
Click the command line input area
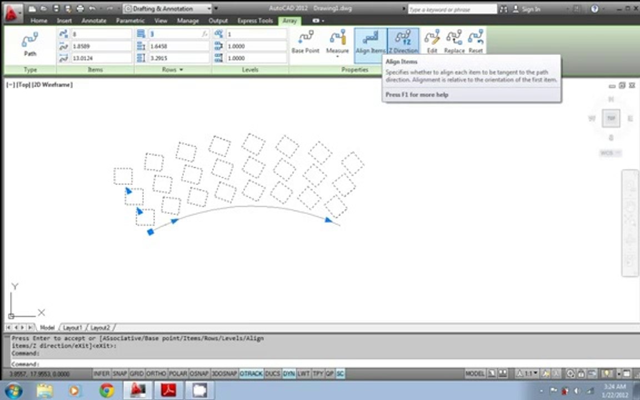322,364
